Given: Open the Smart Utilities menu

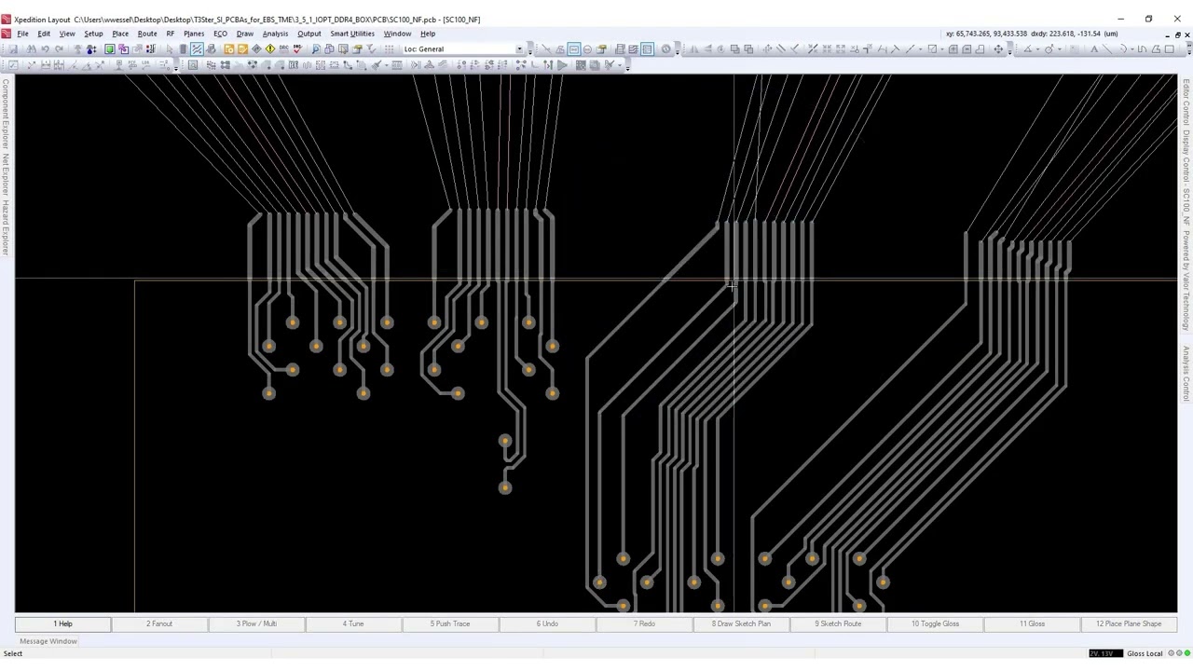Looking at the screenshot, I should pos(352,34).
